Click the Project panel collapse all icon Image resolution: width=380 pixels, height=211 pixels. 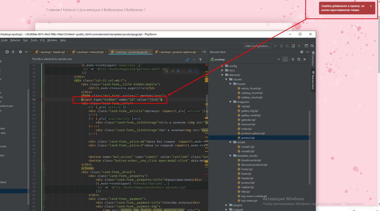click(13, 52)
